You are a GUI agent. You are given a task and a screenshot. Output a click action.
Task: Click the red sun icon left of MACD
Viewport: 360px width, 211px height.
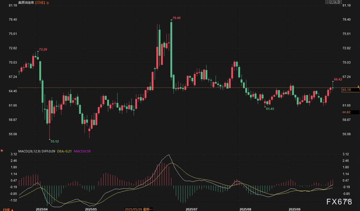pos(2,151)
